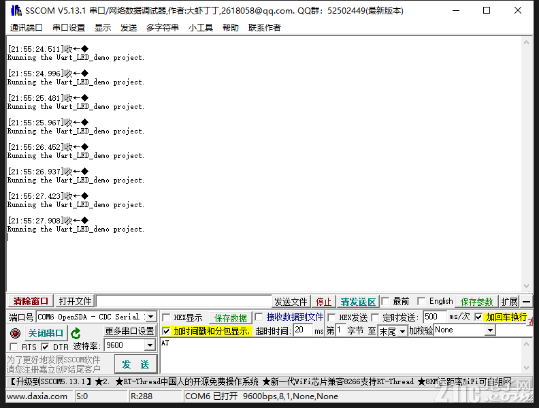
Task: Enable the 定时发送 checkbox
Action: [x=375, y=317]
